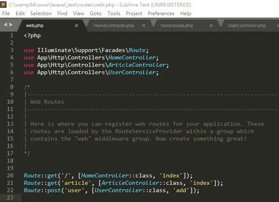
Task: Click the right tab navigation arrow
Action: click(x=11, y=25)
